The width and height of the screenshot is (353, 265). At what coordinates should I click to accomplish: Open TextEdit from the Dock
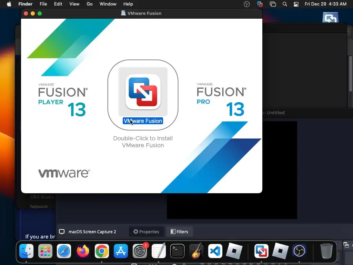[x=159, y=251]
